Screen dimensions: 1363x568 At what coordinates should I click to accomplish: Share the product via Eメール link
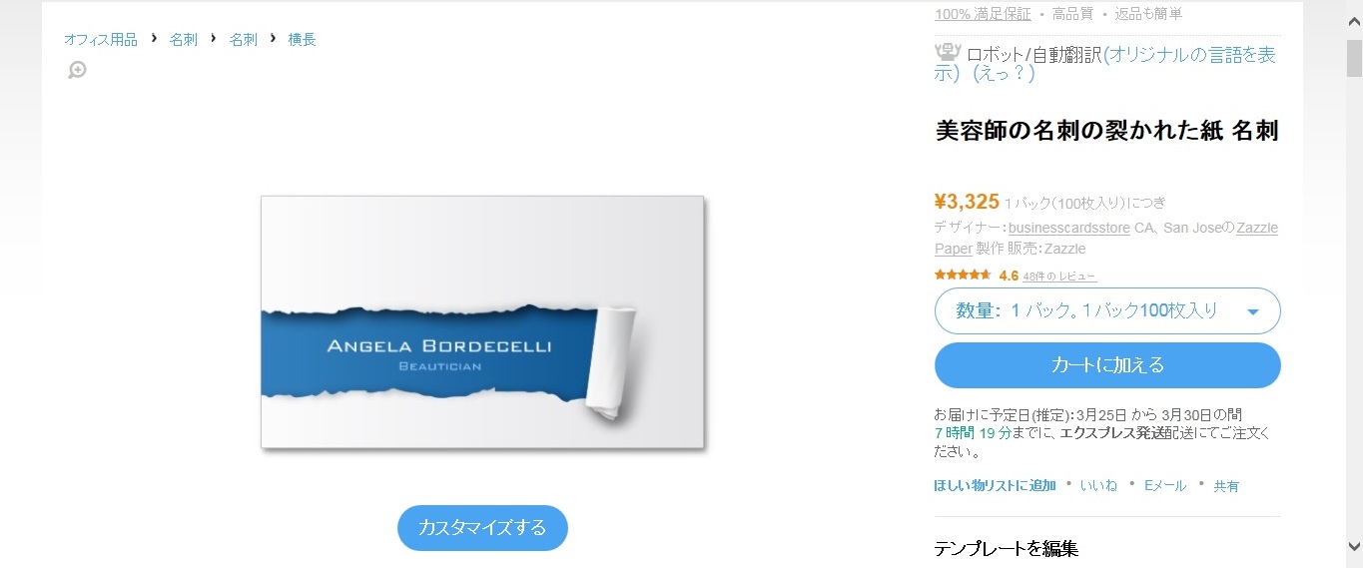point(1165,485)
